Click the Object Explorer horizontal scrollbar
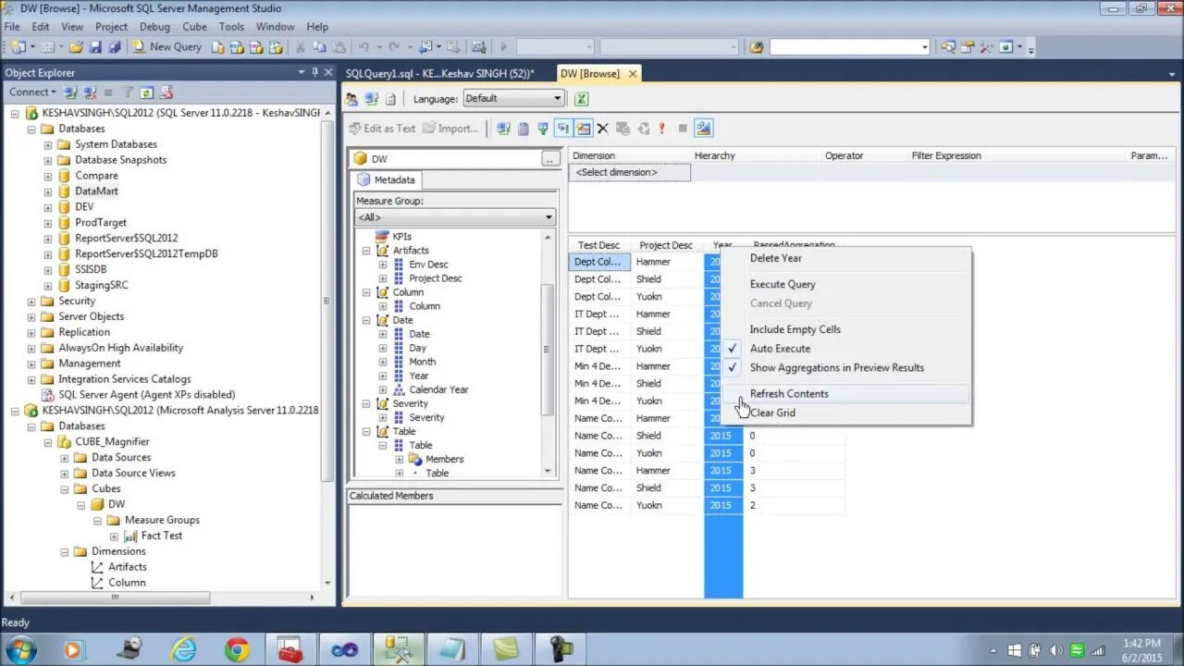Screen dimensions: 1184x666 pyautogui.click(x=116, y=598)
